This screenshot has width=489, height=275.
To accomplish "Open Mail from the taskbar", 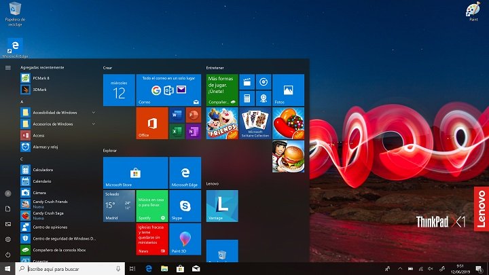I will (196, 268).
